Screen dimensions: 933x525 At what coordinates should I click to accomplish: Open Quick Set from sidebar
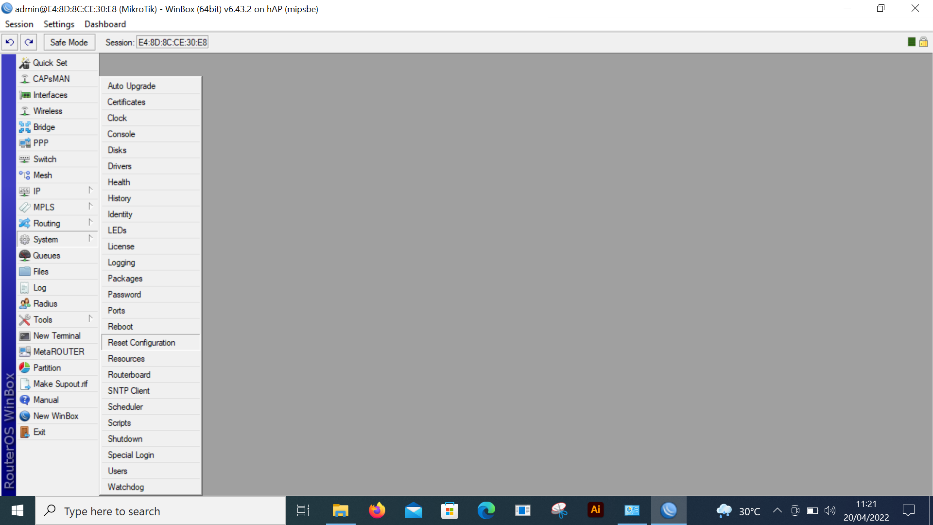58,63
